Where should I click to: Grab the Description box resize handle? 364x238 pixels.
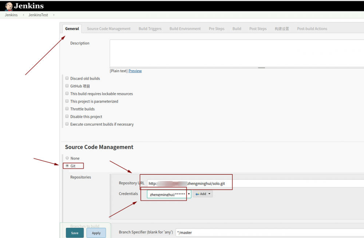click(x=261, y=68)
